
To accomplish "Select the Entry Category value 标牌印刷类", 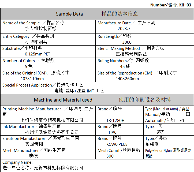I will point(36,42).
